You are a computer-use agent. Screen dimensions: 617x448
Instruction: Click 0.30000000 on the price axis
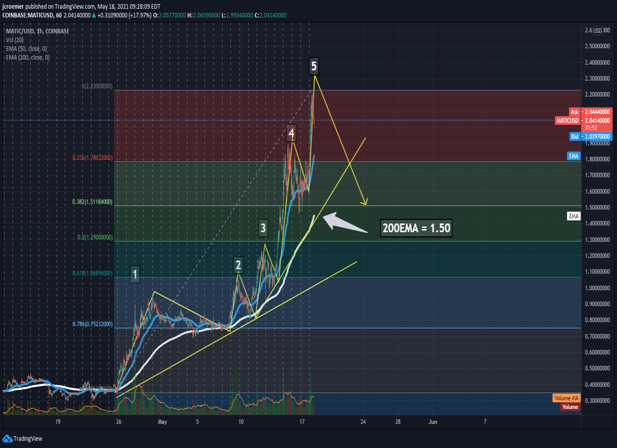click(598, 401)
